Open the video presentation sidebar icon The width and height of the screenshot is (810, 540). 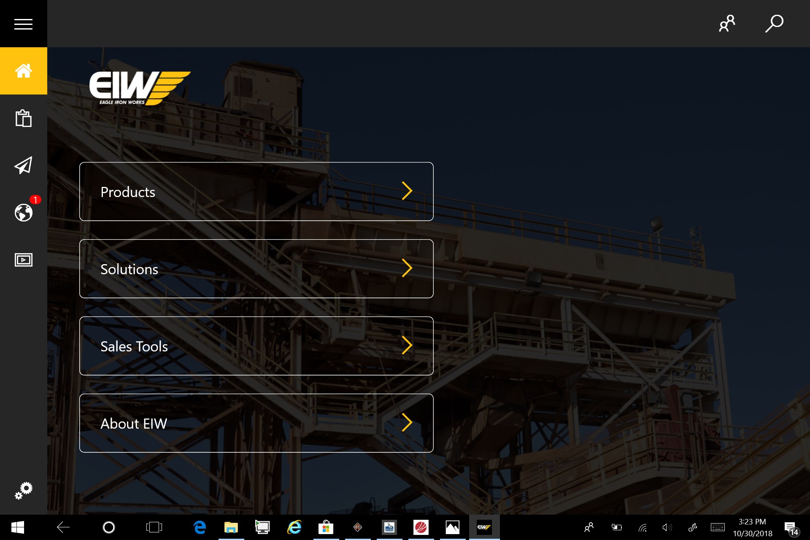point(23,260)
